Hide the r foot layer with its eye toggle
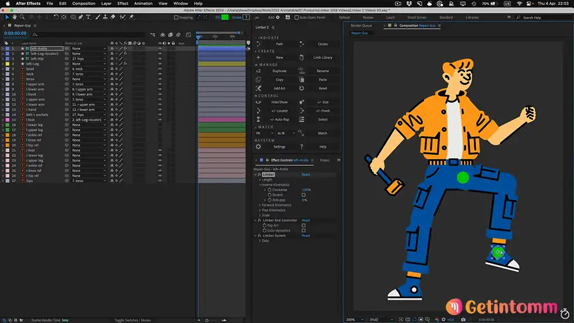The image size is (574, 323). [160, 150]
